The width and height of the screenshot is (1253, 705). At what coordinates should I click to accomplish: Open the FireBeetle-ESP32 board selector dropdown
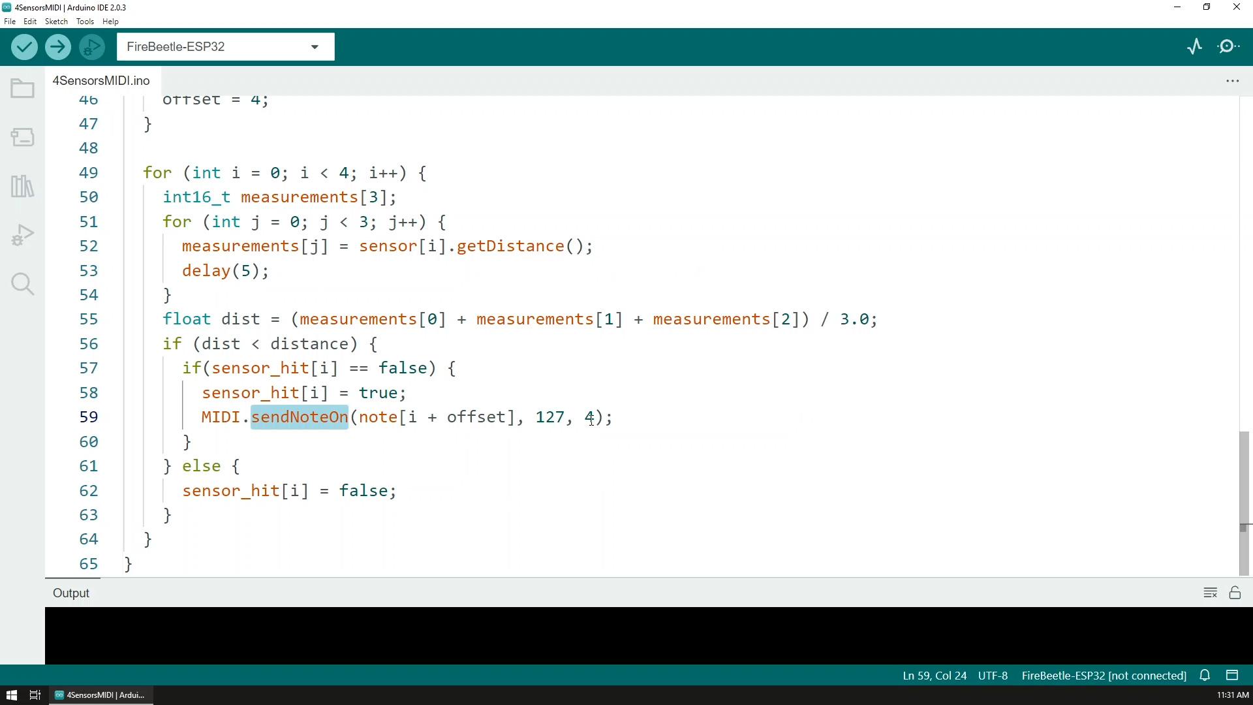tap(226, 47)
